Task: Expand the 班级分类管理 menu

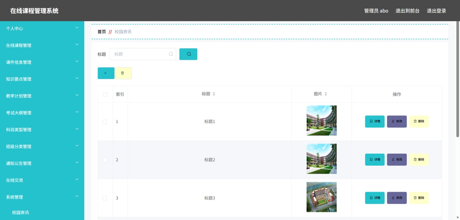Action: (x=42, y=146)
